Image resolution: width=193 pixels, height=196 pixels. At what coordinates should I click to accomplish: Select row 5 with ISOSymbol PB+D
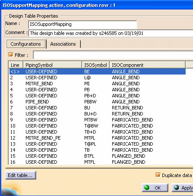coord(98,96)
